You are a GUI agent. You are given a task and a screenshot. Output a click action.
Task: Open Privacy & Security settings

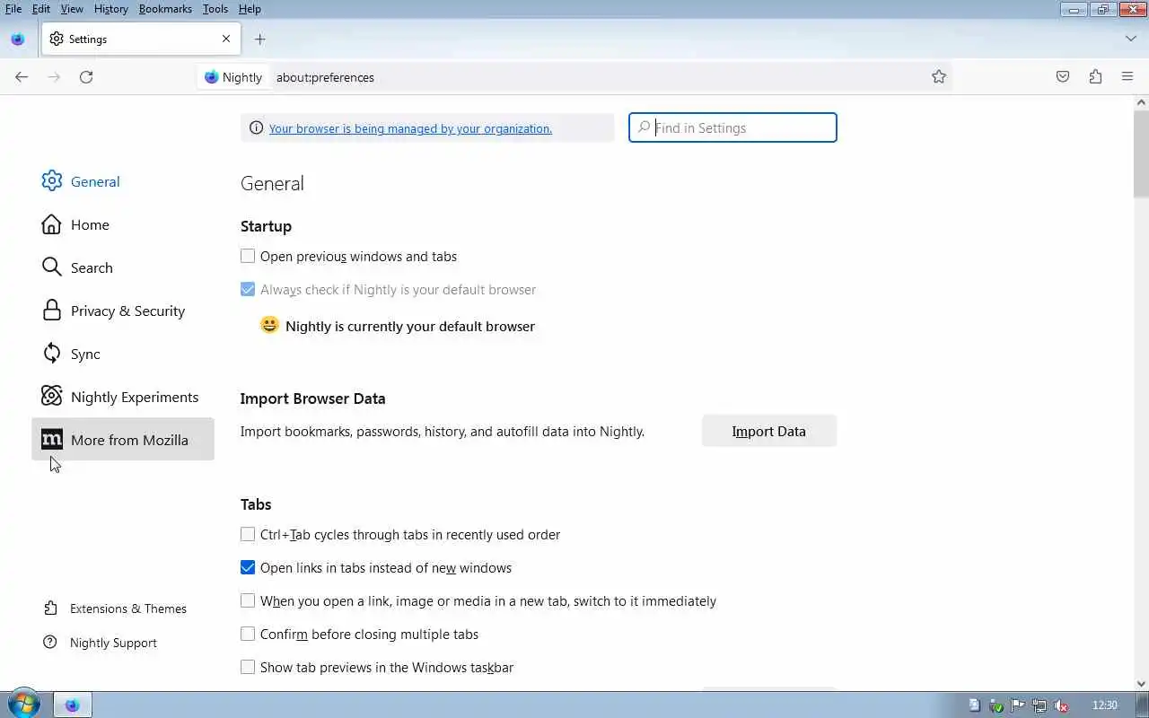(x=123, y=311)
